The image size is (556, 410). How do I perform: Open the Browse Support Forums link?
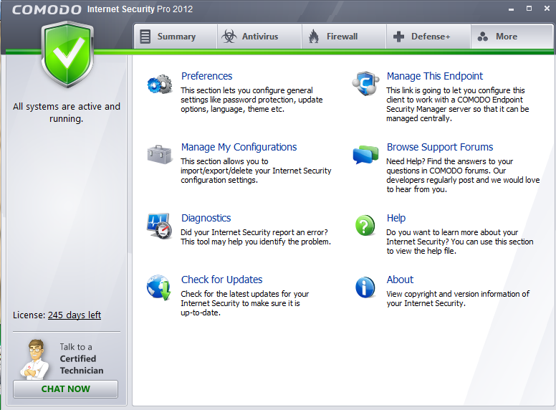(439, 147)
